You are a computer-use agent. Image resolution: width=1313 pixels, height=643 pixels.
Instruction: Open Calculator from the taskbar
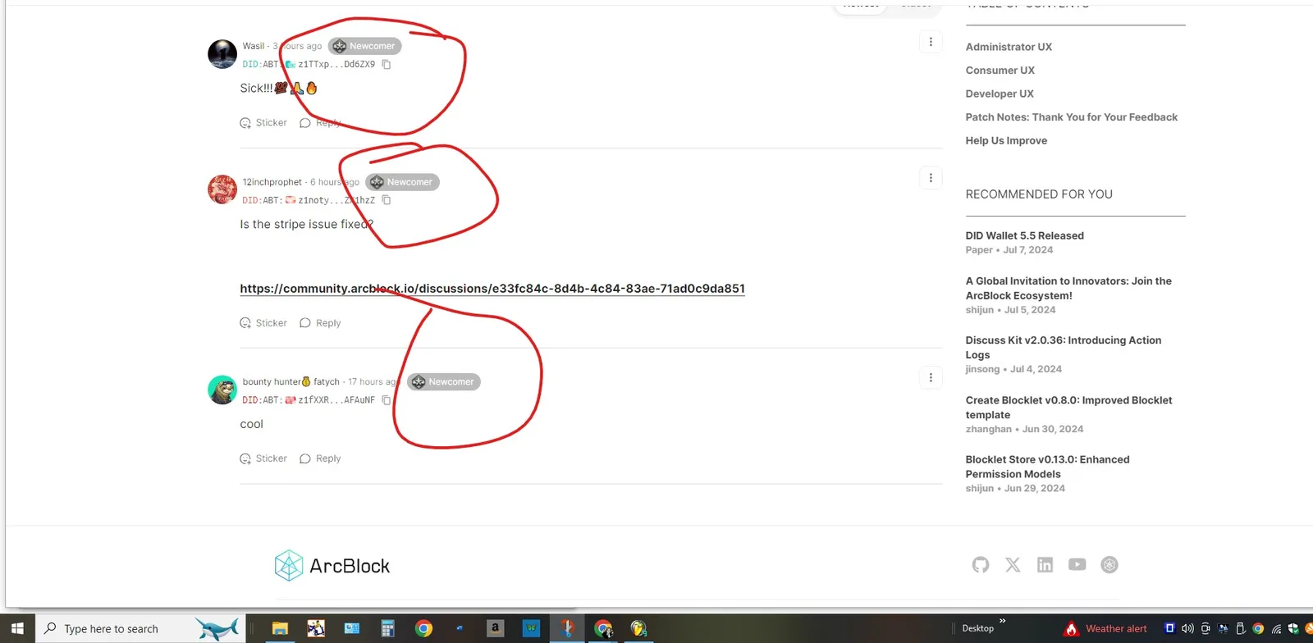point(387,628)
